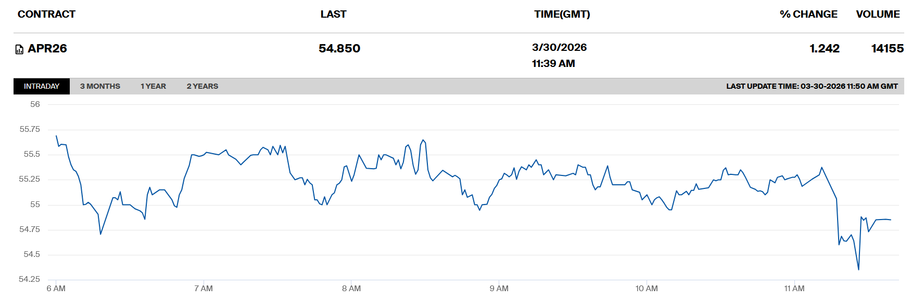Click the document icon beside APR26
911x300 pixels.
[19, 49]
